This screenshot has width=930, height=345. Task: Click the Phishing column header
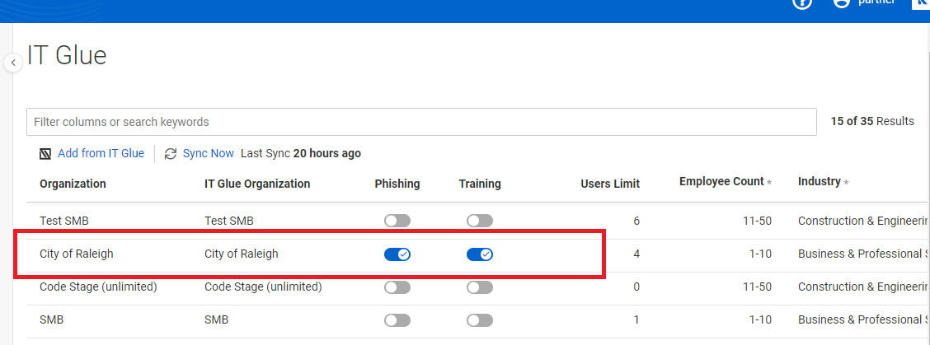click(x=397, y=184)
